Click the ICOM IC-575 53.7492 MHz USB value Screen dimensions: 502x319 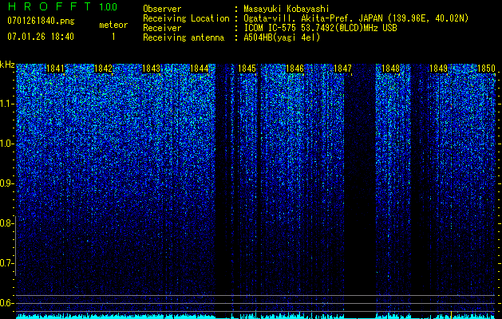tap(320, 28)
